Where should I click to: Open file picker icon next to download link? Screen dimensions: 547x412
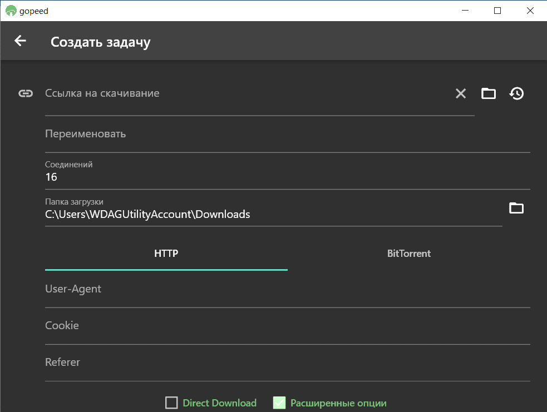tap(489, 93)
